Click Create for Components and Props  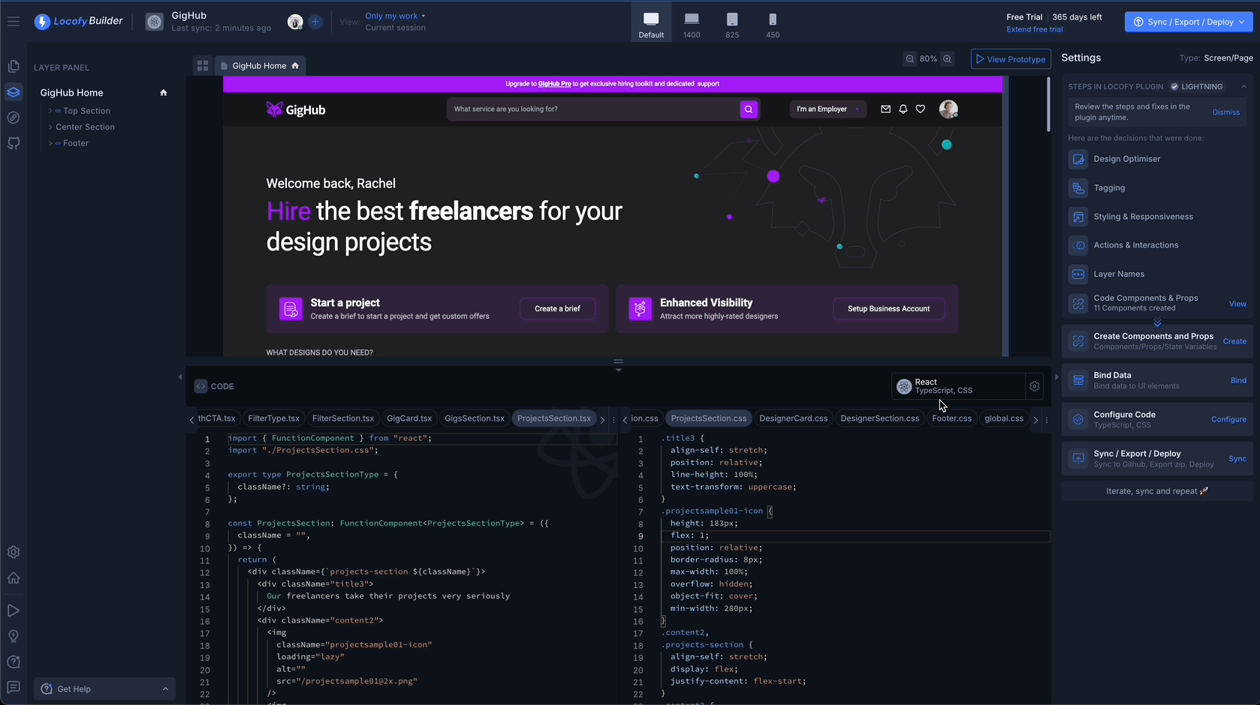[x=1234, y=341]
